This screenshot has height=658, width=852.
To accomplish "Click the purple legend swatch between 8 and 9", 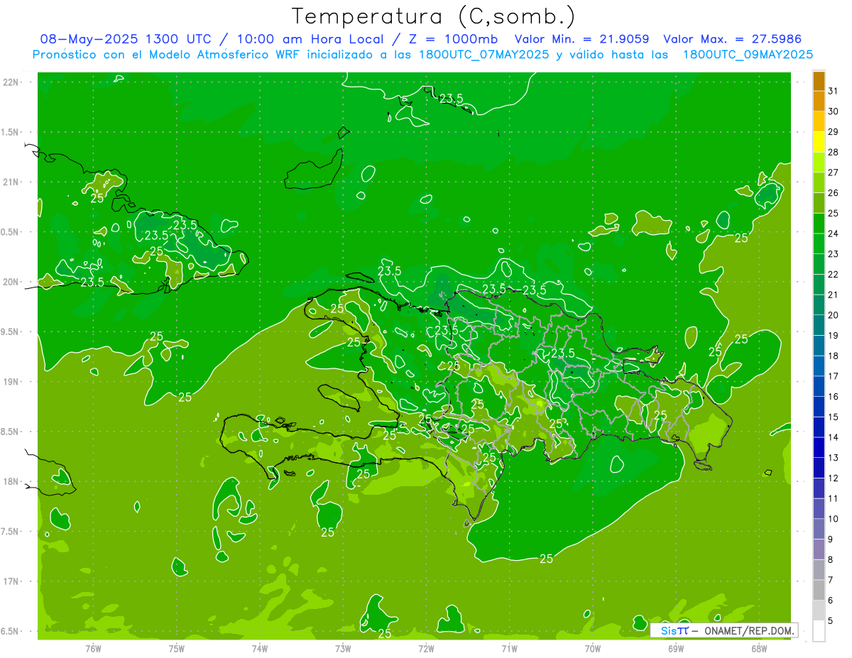I will pyautogui.click(x=819, y=549).
